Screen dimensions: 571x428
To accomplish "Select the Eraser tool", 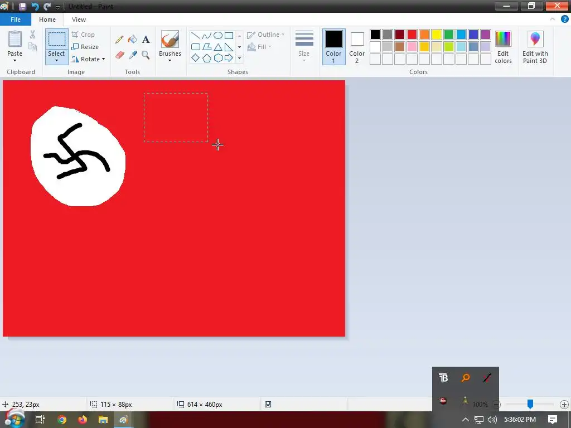I will 119,55.
